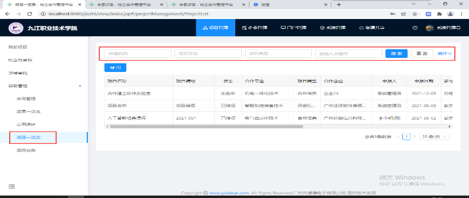Click the 九江职业技术学院 logo emblem
The width and height of the screenshot is (469, 198).
click(16, 28)
